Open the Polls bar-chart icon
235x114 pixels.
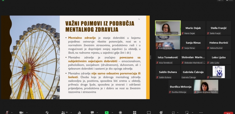click(x=79, y=113)
